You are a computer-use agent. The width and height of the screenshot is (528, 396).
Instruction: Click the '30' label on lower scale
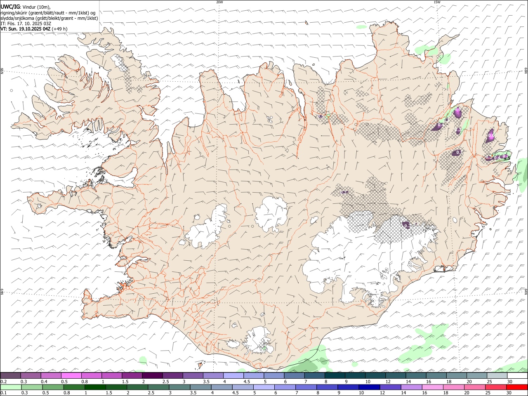pyautogui.click(x=509, y=393)
